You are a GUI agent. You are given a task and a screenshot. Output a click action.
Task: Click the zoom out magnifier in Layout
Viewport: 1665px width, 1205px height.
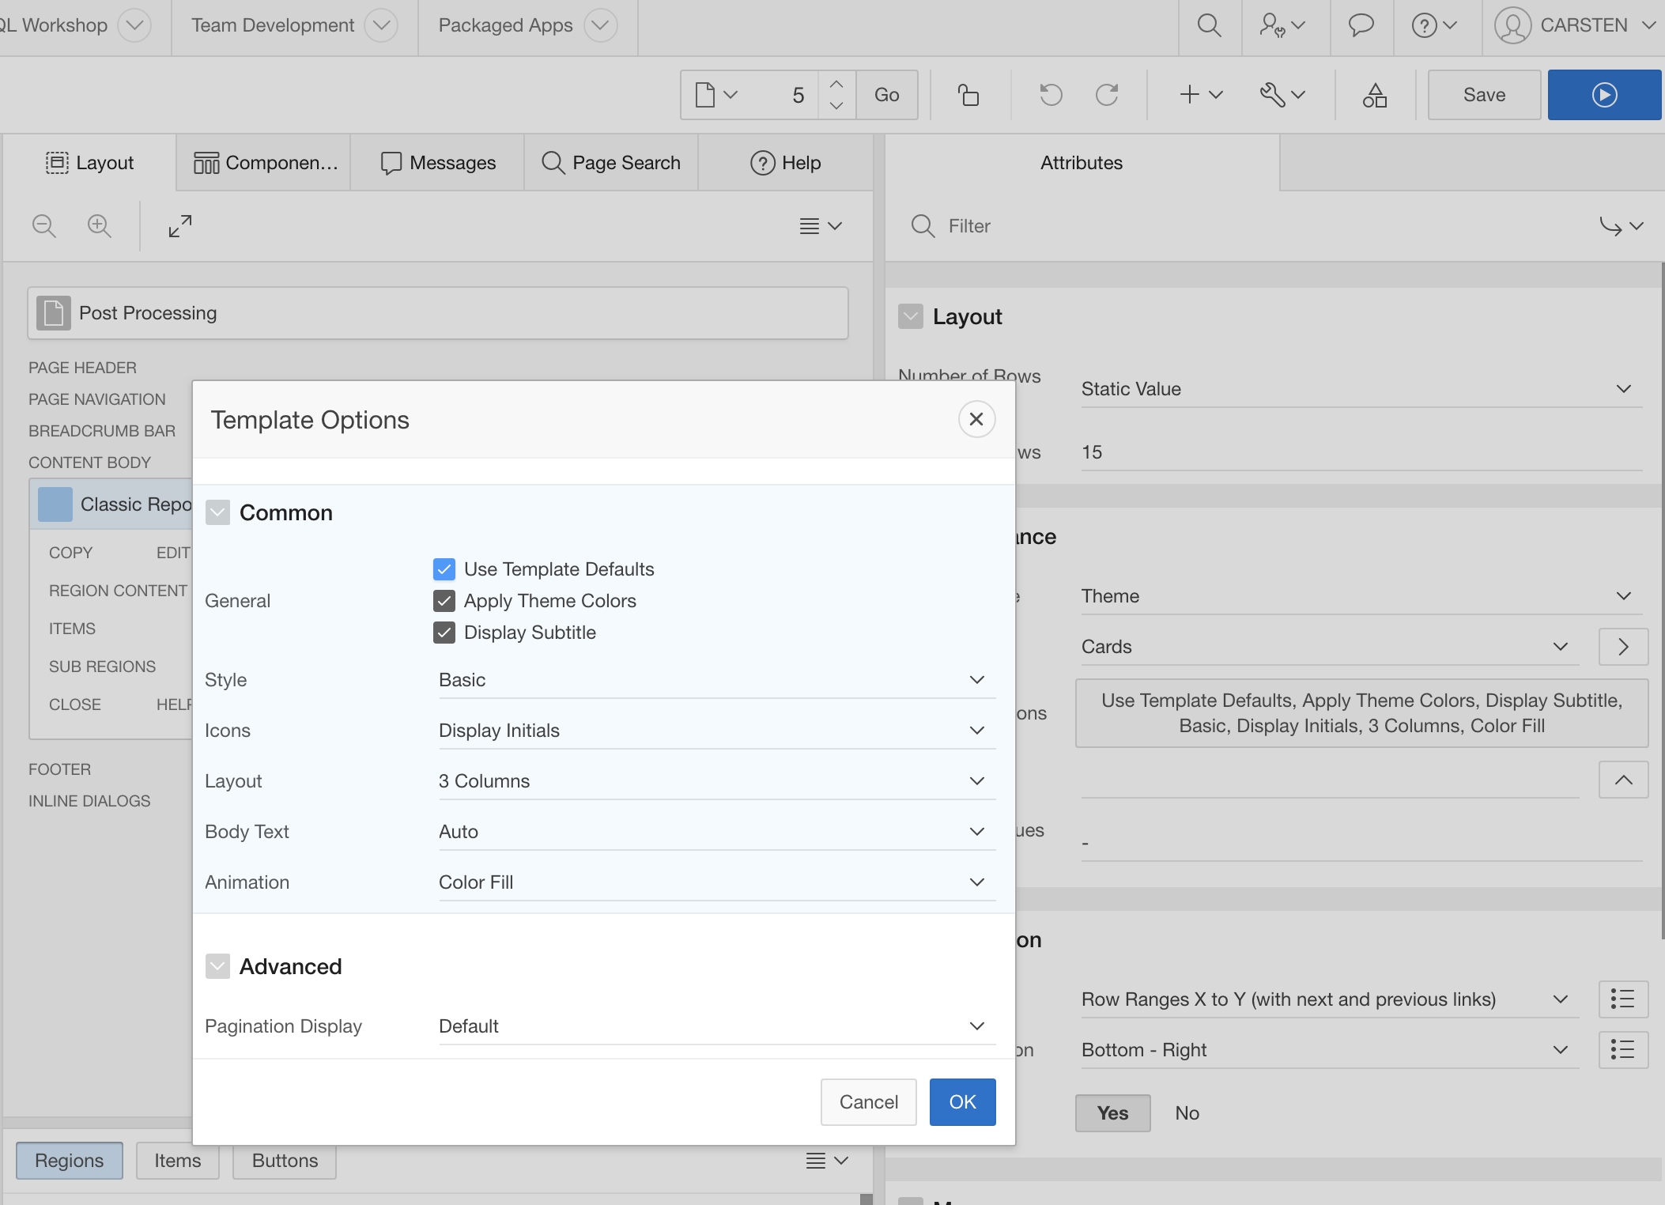(x=44, y=226)
